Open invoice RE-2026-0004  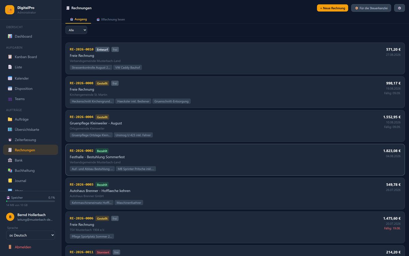coord(235,126)
